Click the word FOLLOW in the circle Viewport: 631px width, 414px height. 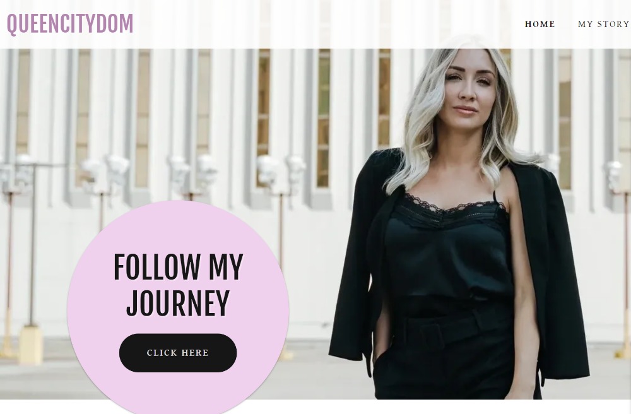click(x=157, y=267)
